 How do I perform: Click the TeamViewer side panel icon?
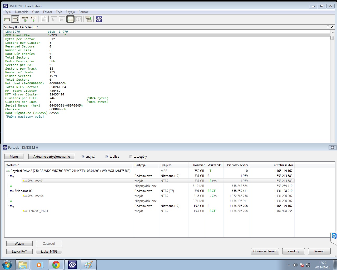pos(334,236)
